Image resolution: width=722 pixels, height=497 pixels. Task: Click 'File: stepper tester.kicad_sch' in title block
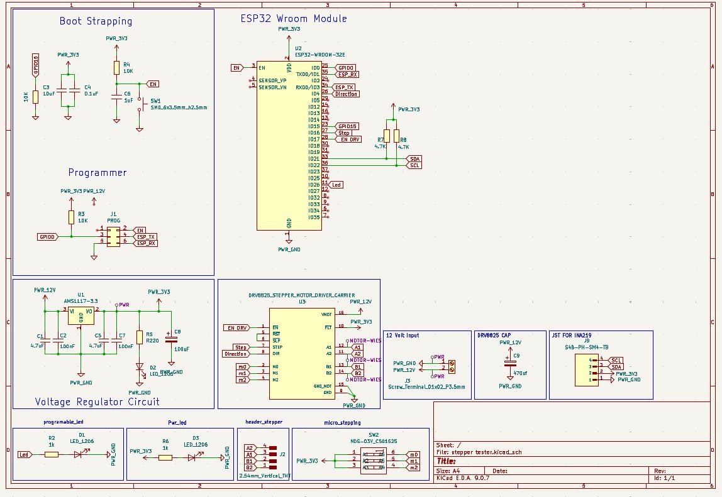[x=479, y=452]
